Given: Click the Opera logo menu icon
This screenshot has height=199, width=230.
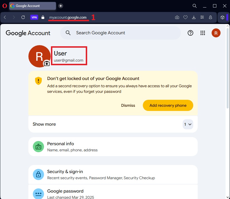Looking at the screenshot, I should click(x=4, y=6).
